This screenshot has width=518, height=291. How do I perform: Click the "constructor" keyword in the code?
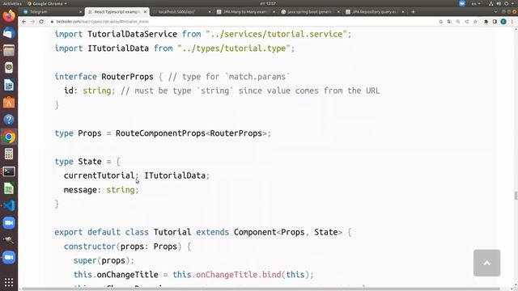point(90,247)
